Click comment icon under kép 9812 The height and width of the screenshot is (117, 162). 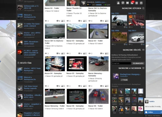coord(142,45)
